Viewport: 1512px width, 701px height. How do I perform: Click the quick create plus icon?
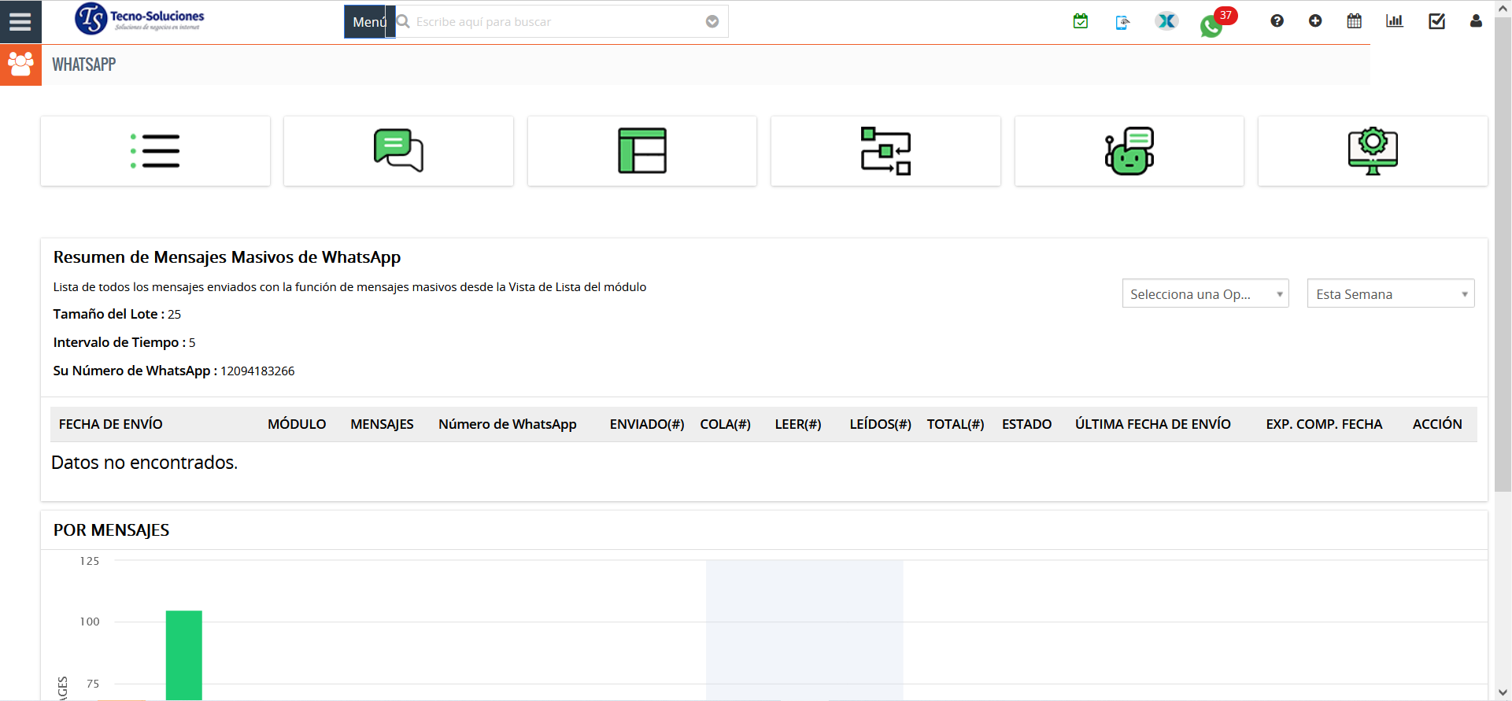pos(1315,21)
